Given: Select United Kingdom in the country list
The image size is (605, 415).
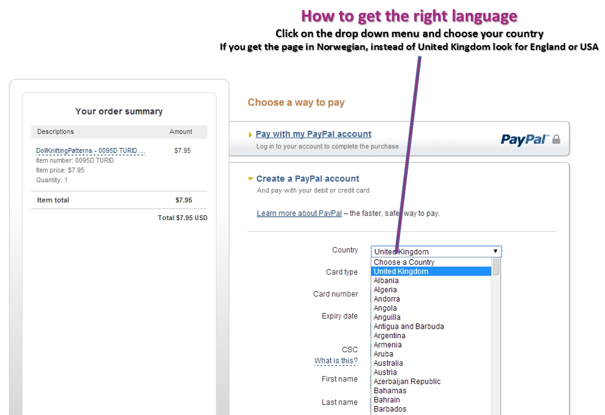Looking at the screenshot, I should (431, 272).
